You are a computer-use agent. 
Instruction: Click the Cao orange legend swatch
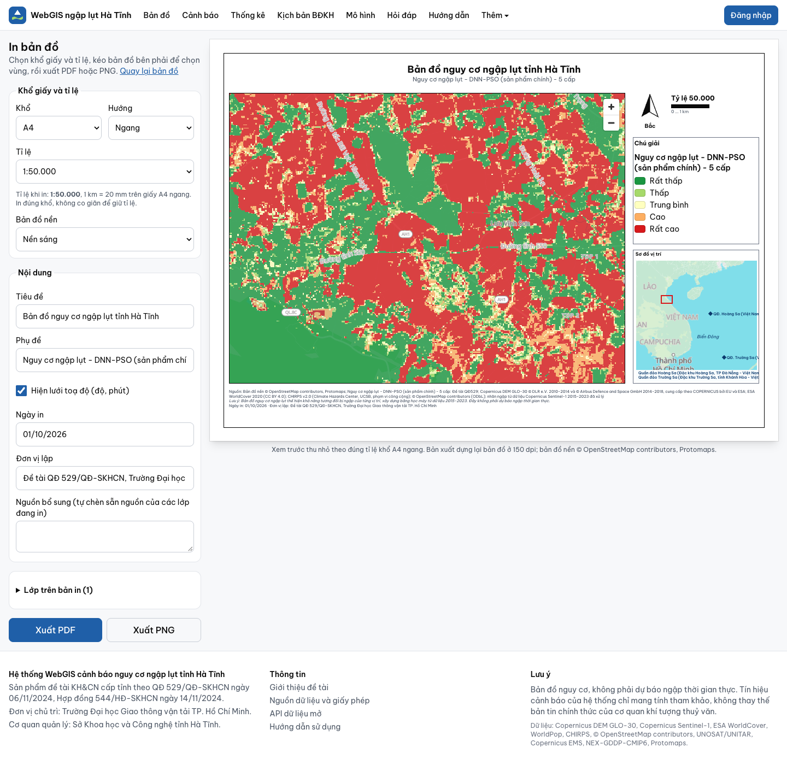tap(640, 217)
